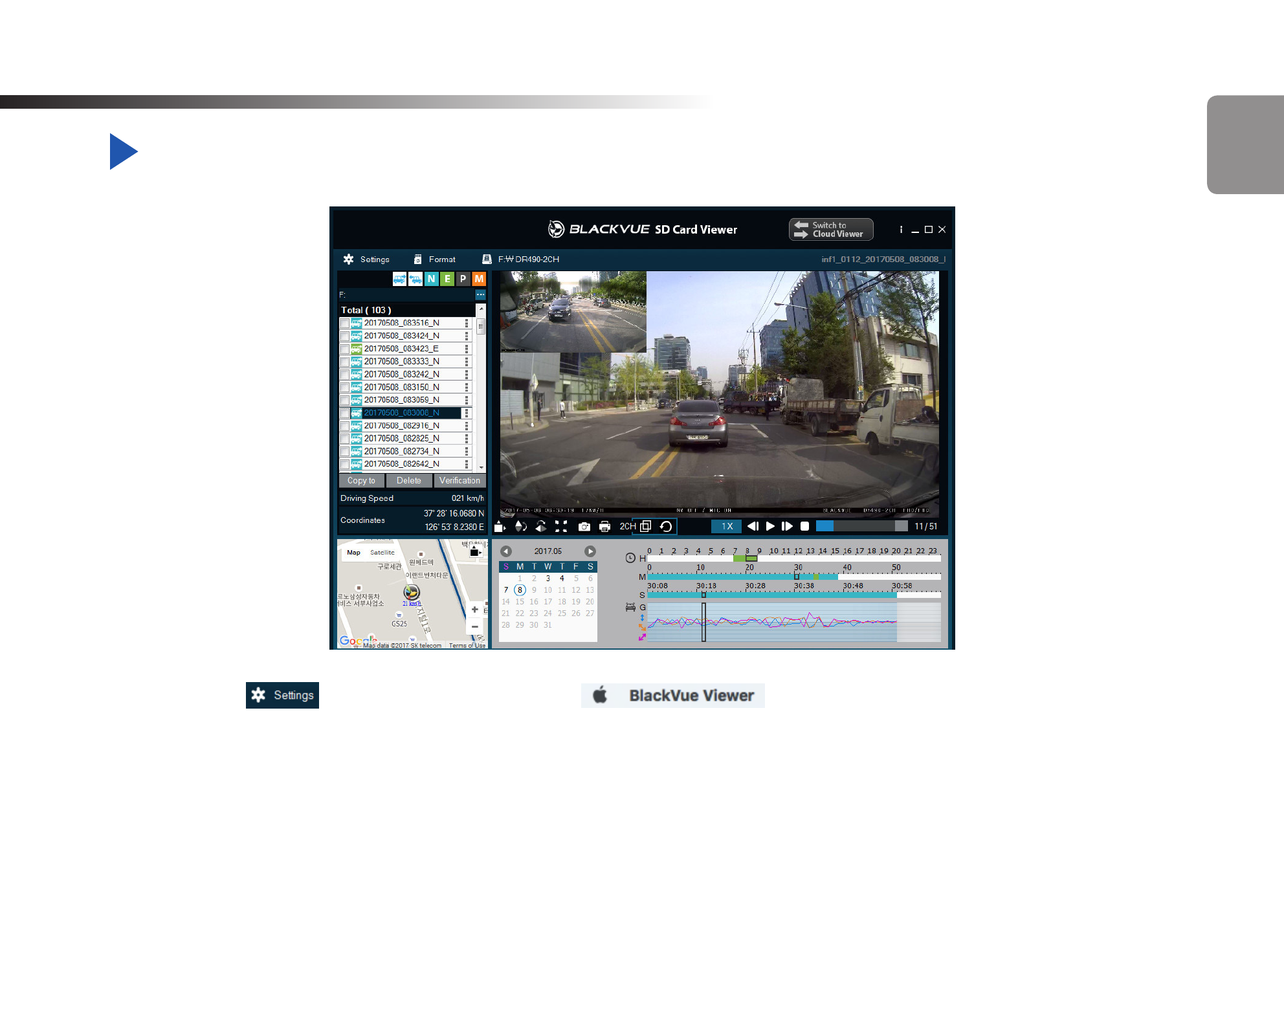Toggle Normal recordings filter N

tap(431, 278)
